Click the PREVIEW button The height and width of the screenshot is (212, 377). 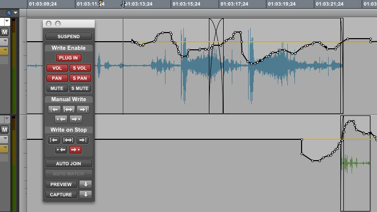coord(61,185)
